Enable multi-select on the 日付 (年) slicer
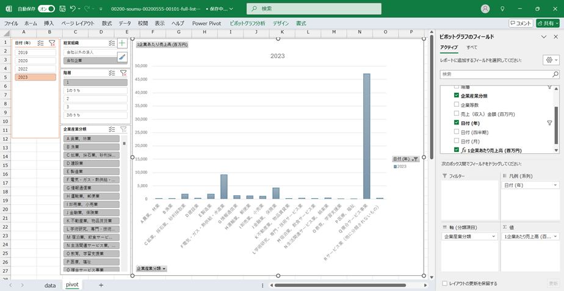 (x=40, y=43)
